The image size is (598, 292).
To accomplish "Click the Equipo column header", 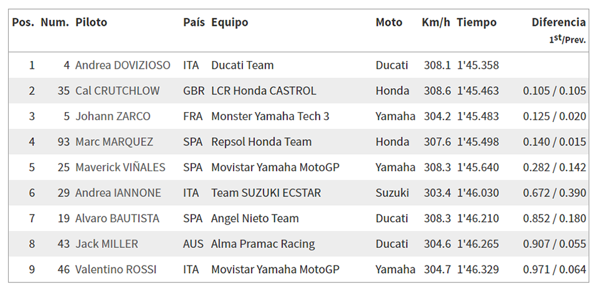I will 230,23.
